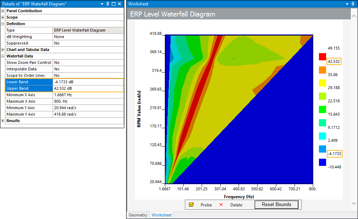Viewport: 358px width, 219px height.
Task: Click legend value 35.86
Action: 333,75
